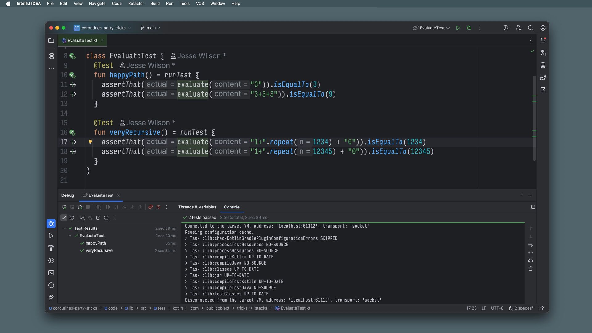
Task: Click the editor vertical scrollbar
Action: pos(534,117)
